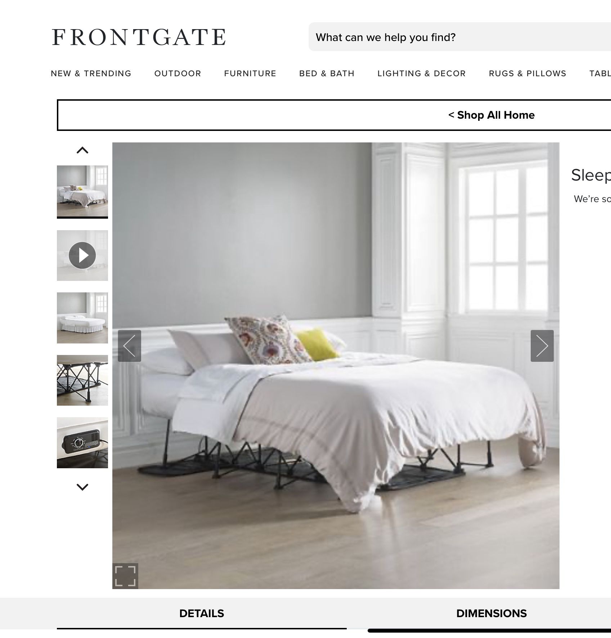
Task: Show the next product image arrow
Action: [542, 346]
